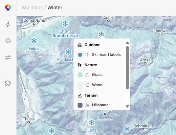Screen dimensions: 176x135
Task: Click snowflake icon left of Schmitten
Action: [127, 129]
